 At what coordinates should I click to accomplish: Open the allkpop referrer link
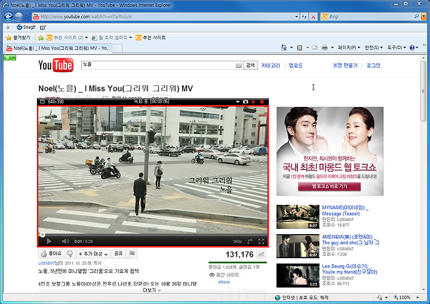[224, 282]
